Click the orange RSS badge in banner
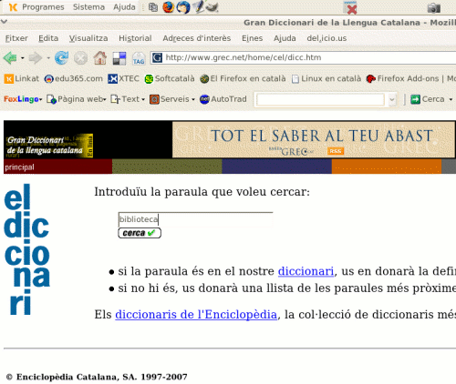Image resolution: width=456 pixels, height=384 pixels. 336,151
